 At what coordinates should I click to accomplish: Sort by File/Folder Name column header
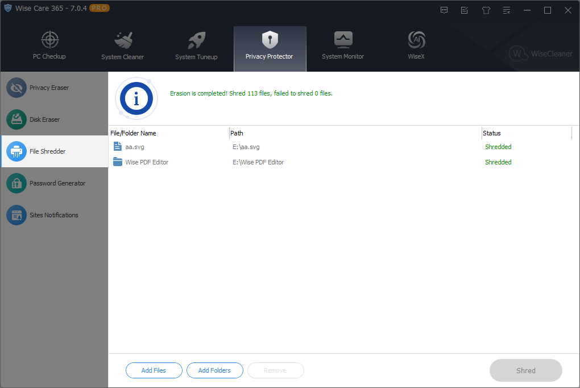[133, 133]
